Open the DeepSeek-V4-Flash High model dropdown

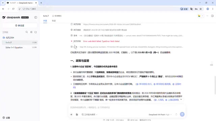tap(160, 115)
